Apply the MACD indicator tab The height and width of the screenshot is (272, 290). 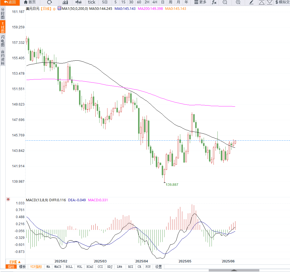click(x=58, y=267)
